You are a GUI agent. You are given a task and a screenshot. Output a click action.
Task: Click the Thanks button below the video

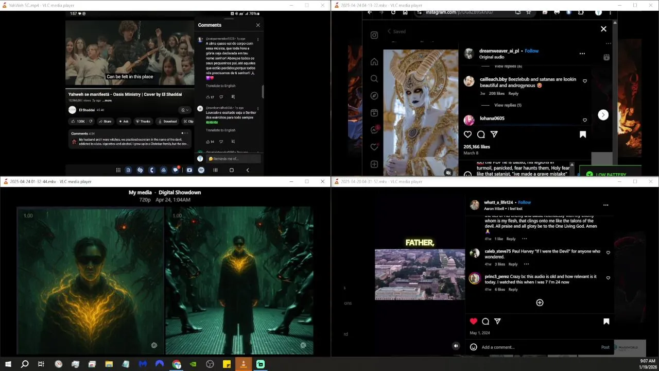point(143,122)
